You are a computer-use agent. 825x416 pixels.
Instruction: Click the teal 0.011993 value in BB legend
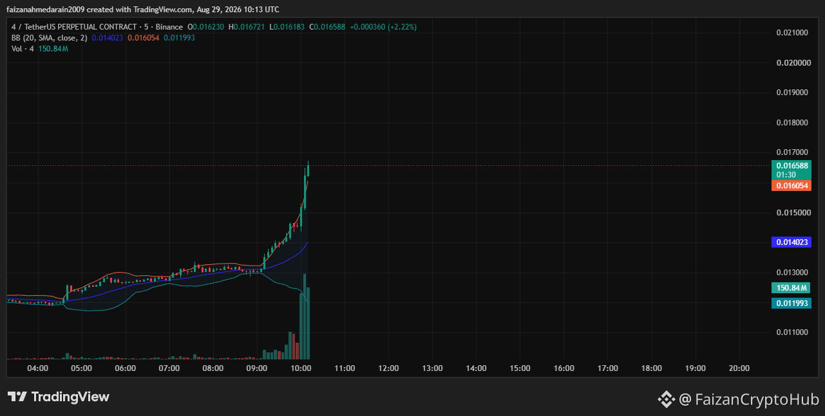179,38
